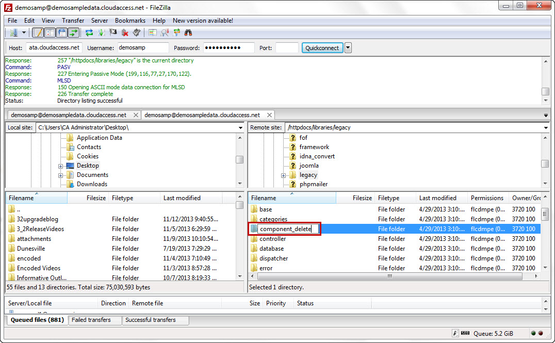Switch to Queued files (881) tab
The image size is (555, 343).
(x=37, y=320)
